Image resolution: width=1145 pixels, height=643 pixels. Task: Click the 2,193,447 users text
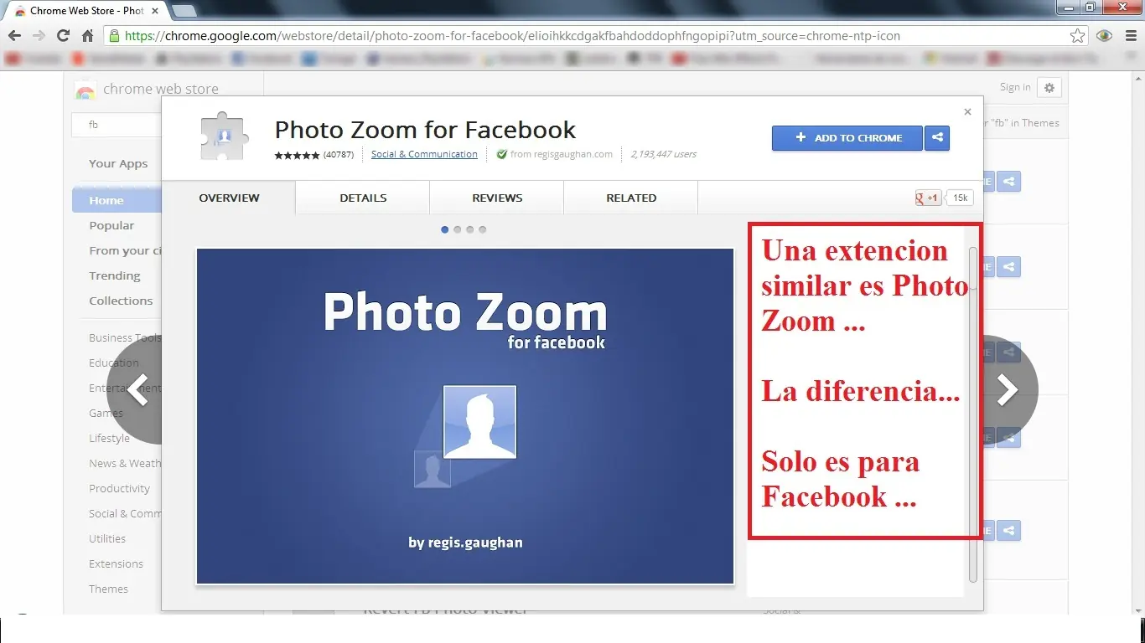(x=663, y=154)
